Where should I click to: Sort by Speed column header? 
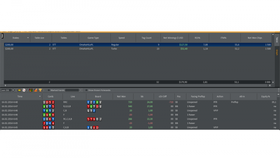coord(122,38)
